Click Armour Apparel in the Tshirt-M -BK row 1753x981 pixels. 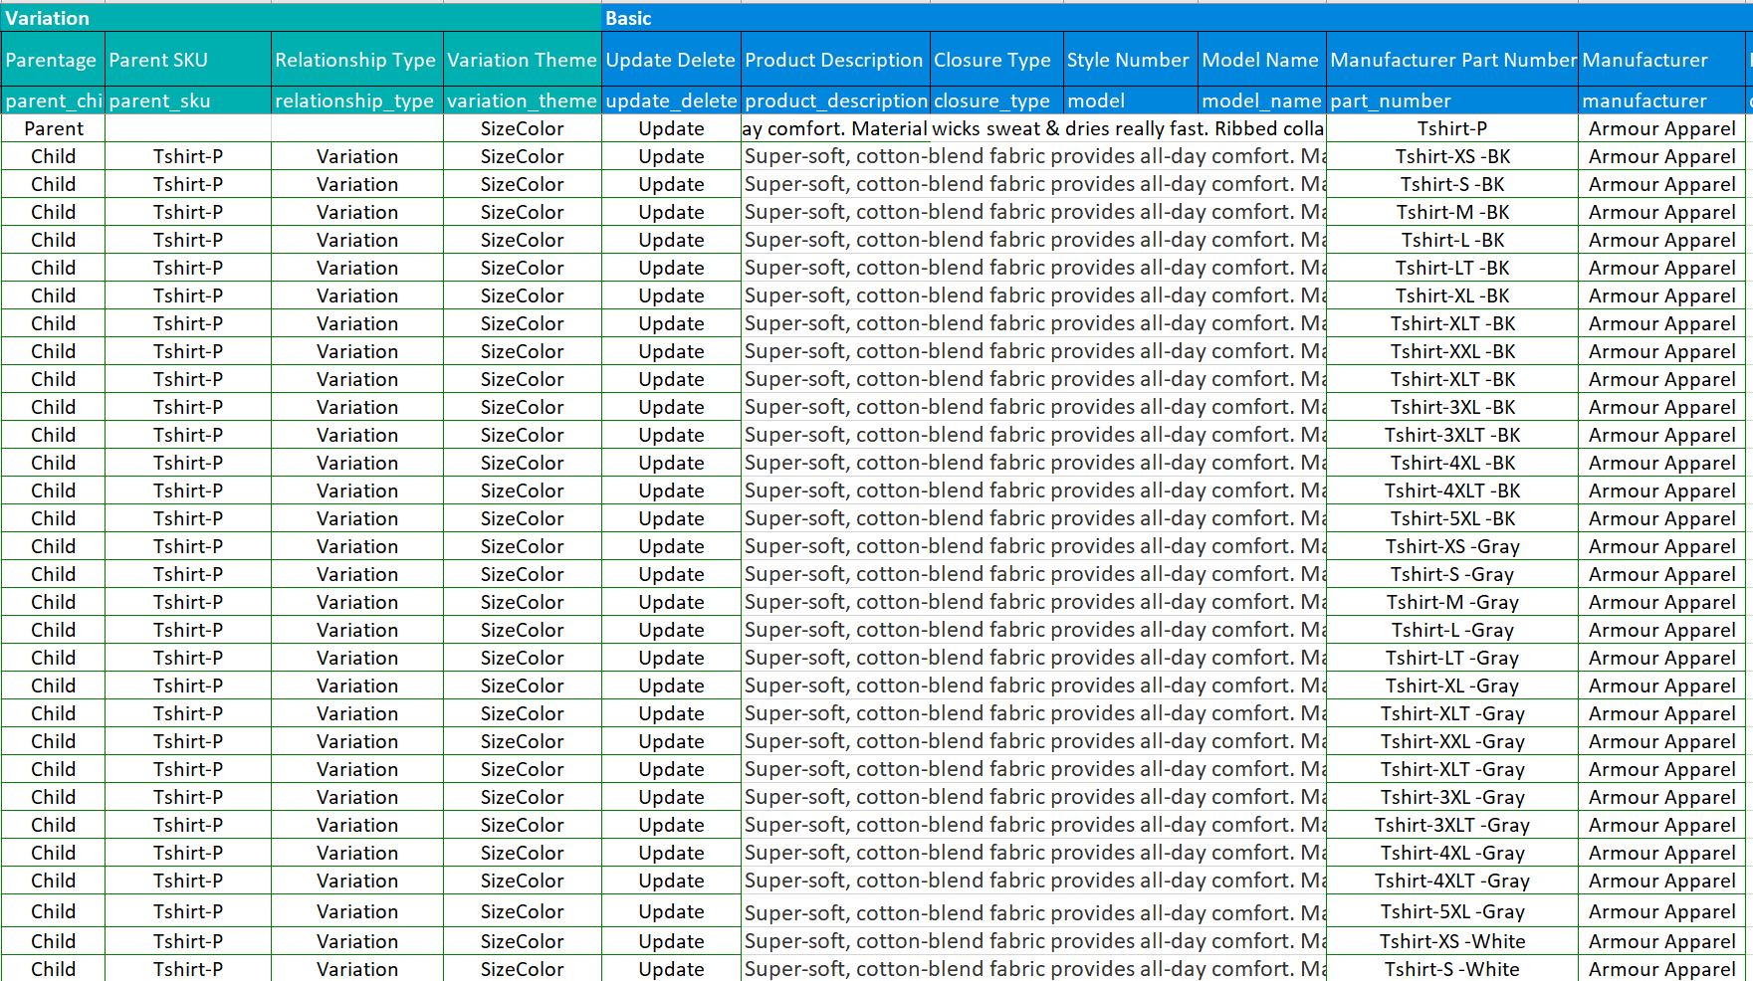[1662, 212]
